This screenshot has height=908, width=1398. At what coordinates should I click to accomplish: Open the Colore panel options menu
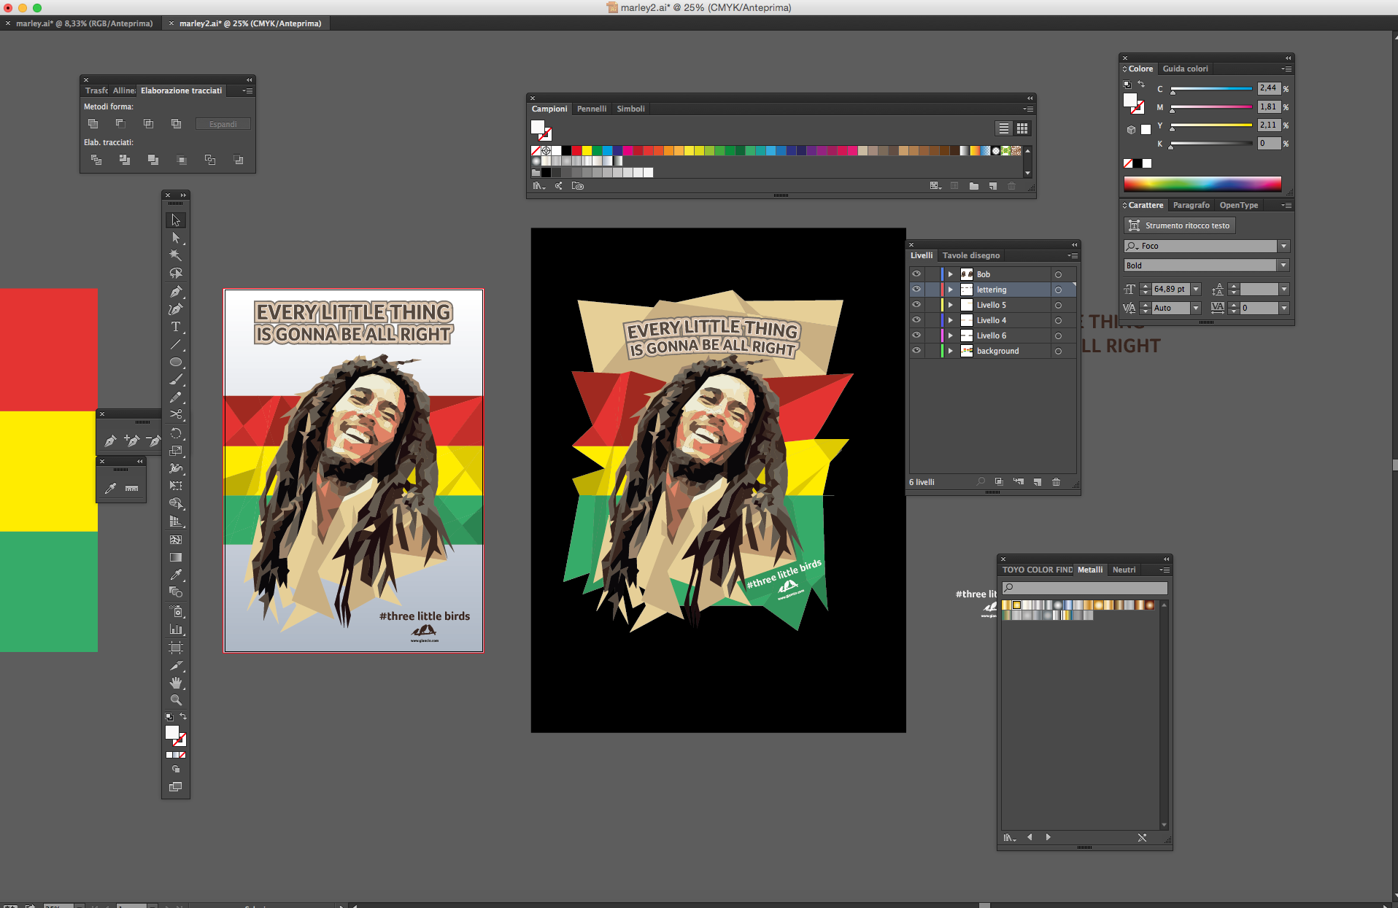1286,69
